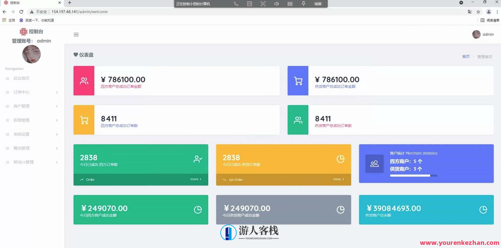The width and height of the screenshot is (501, 248).
Task: Click merchant statistics people icon
Action: [375, 164]
